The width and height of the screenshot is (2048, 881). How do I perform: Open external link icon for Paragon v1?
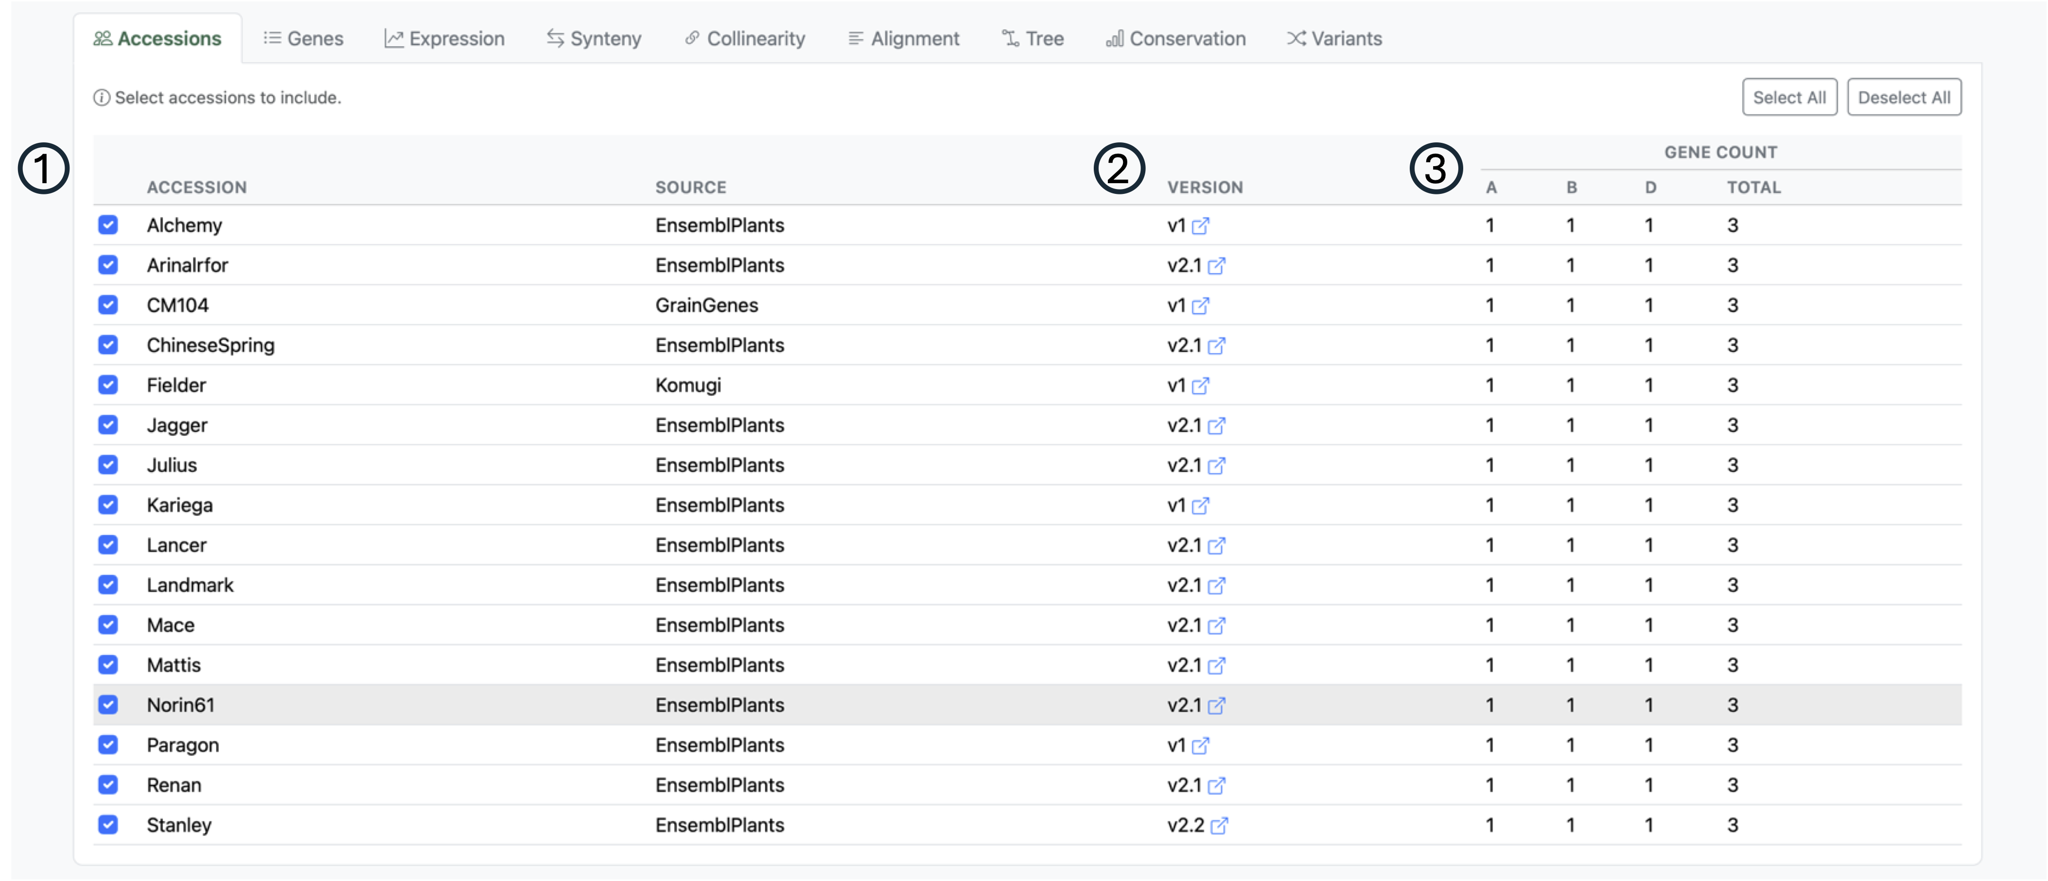click(1201, 746)
